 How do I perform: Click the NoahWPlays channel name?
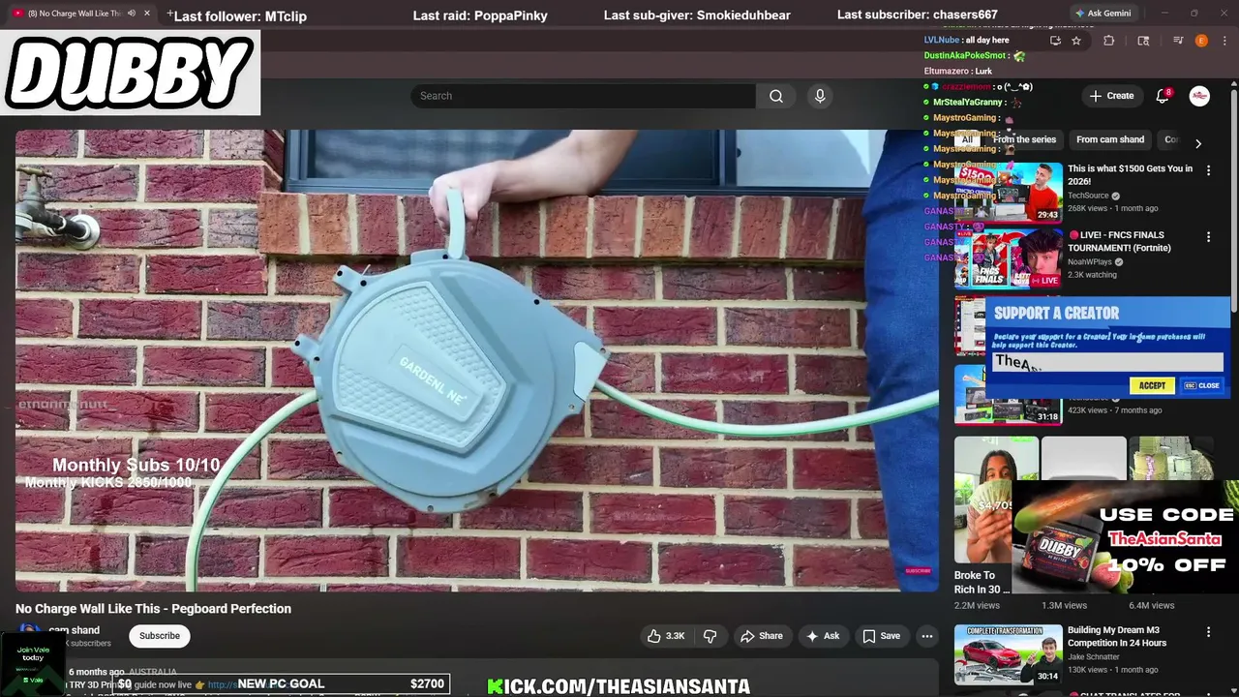(1089, 261)
